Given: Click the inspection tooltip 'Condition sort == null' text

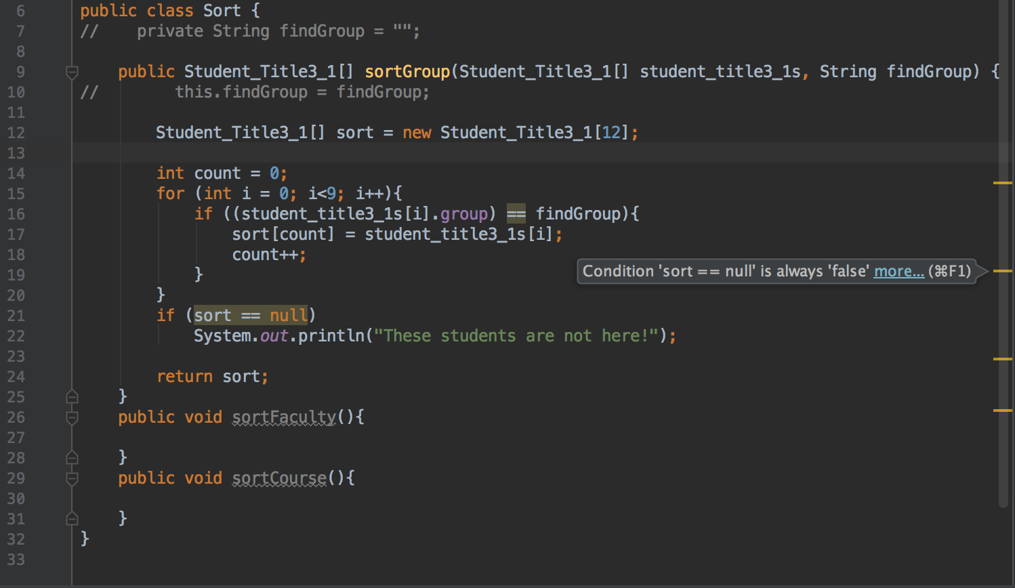Looking at the screenshot, I should point(726,271).
